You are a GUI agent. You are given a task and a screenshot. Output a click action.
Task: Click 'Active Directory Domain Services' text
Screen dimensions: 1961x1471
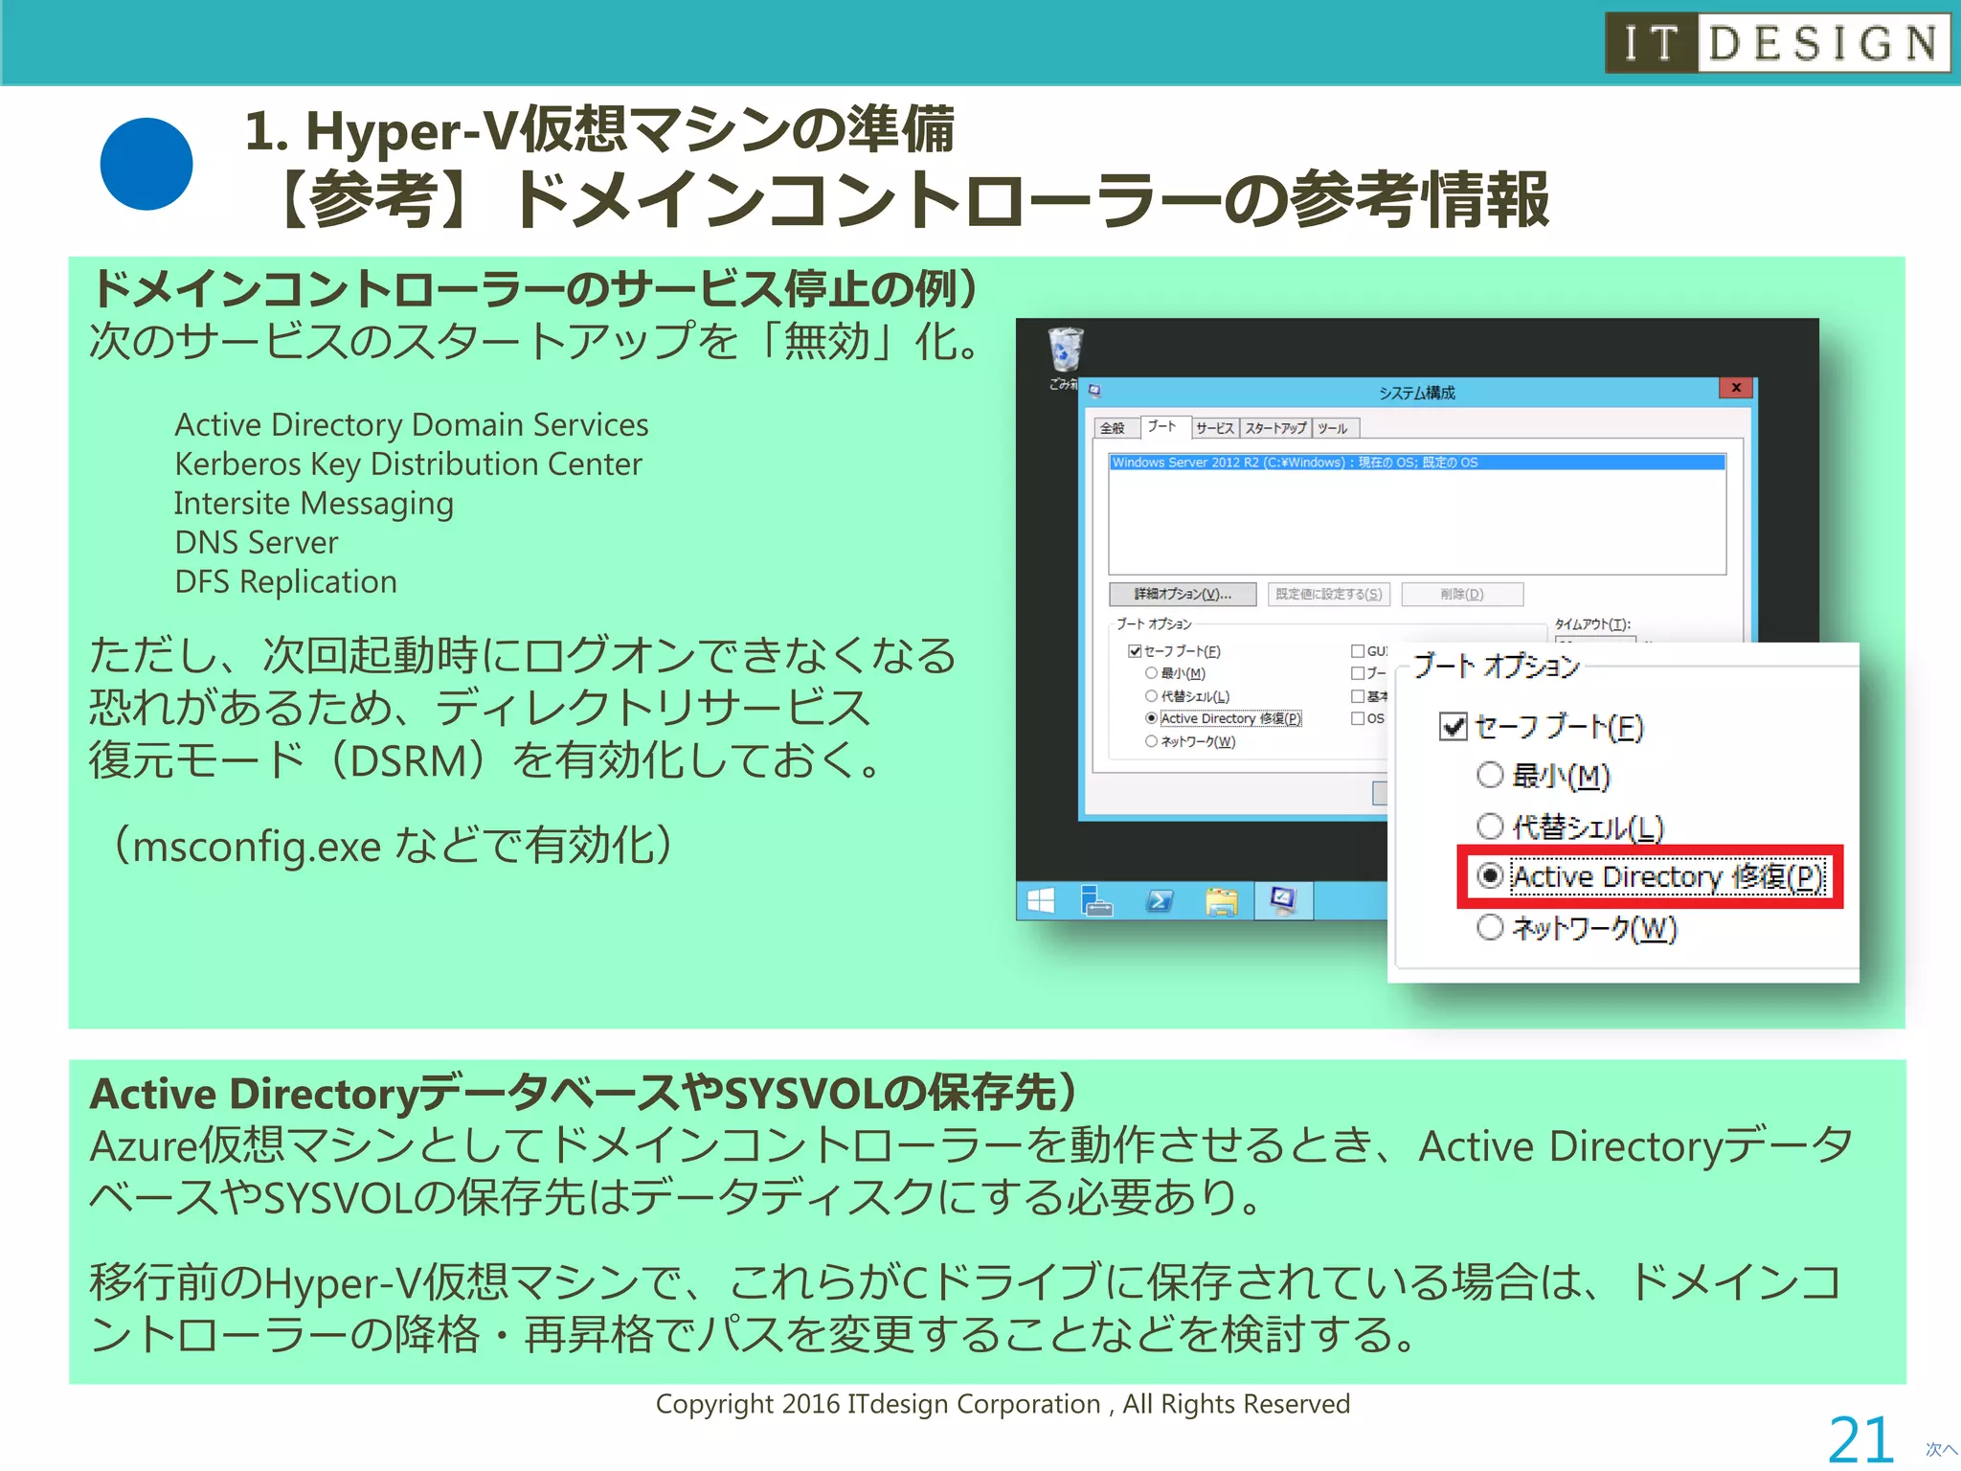[412, 424]
